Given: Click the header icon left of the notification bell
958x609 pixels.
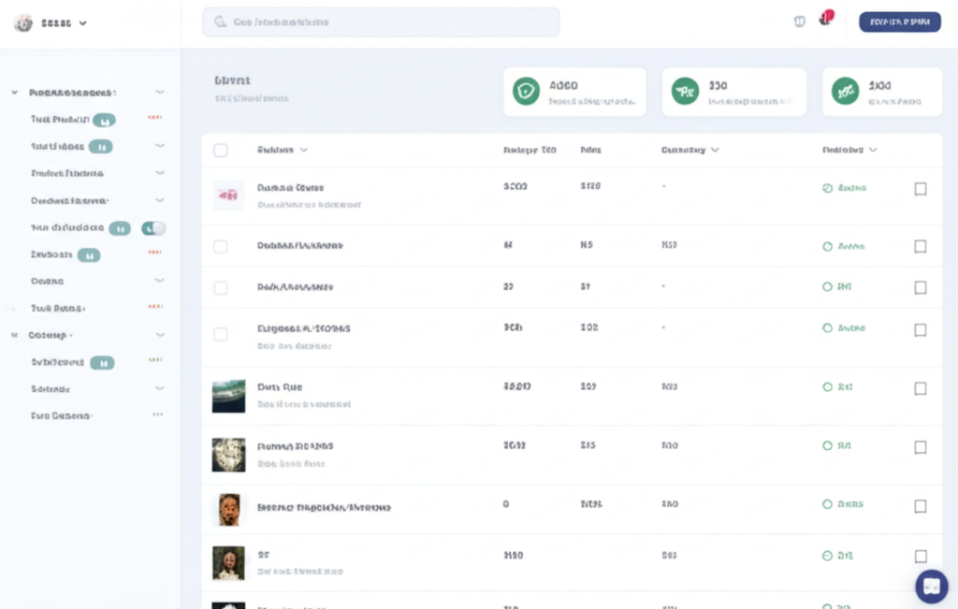Looking at the screenshot, I should 799,22.
